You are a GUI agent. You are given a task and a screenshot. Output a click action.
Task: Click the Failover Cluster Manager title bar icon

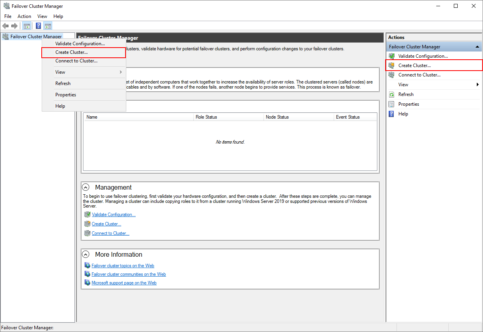click(7, 6)
